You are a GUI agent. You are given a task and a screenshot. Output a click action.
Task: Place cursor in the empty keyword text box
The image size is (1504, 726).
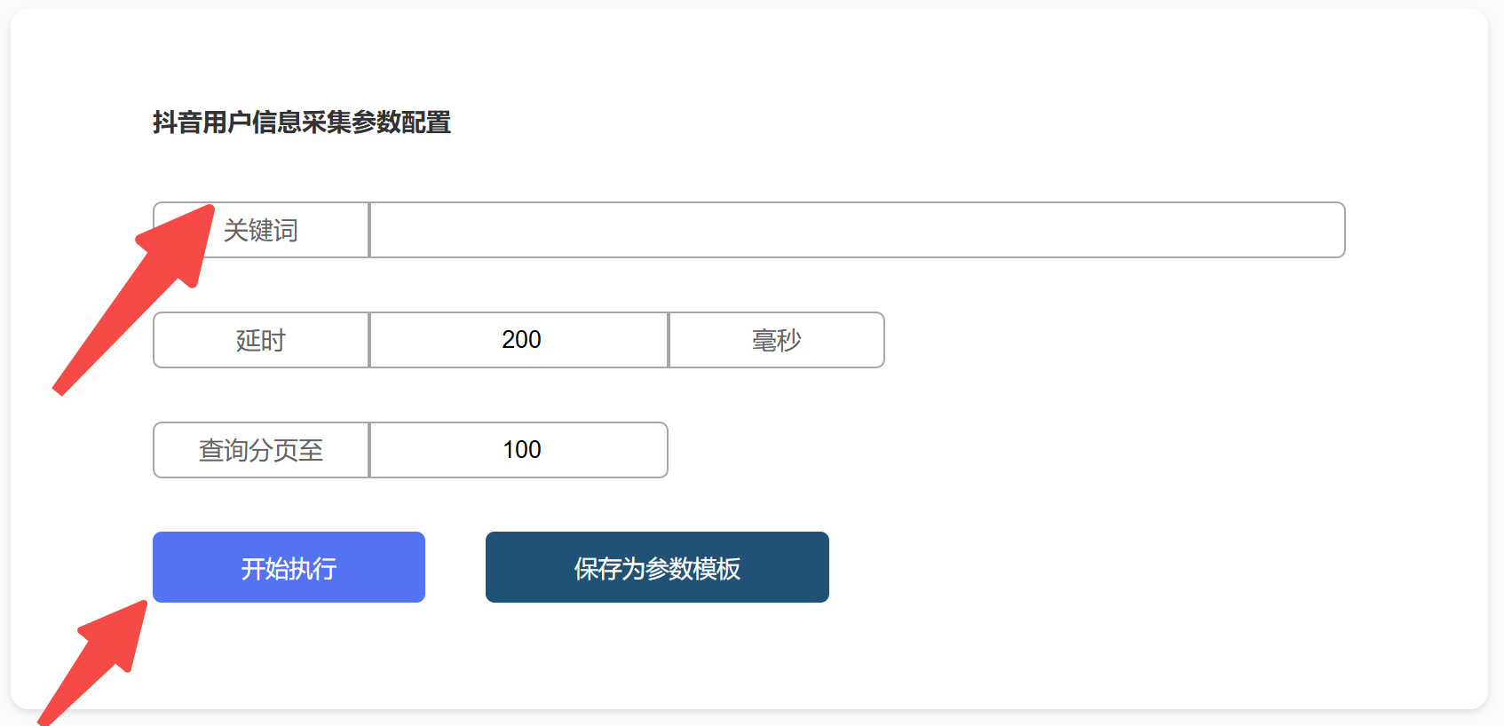[856, 230]
